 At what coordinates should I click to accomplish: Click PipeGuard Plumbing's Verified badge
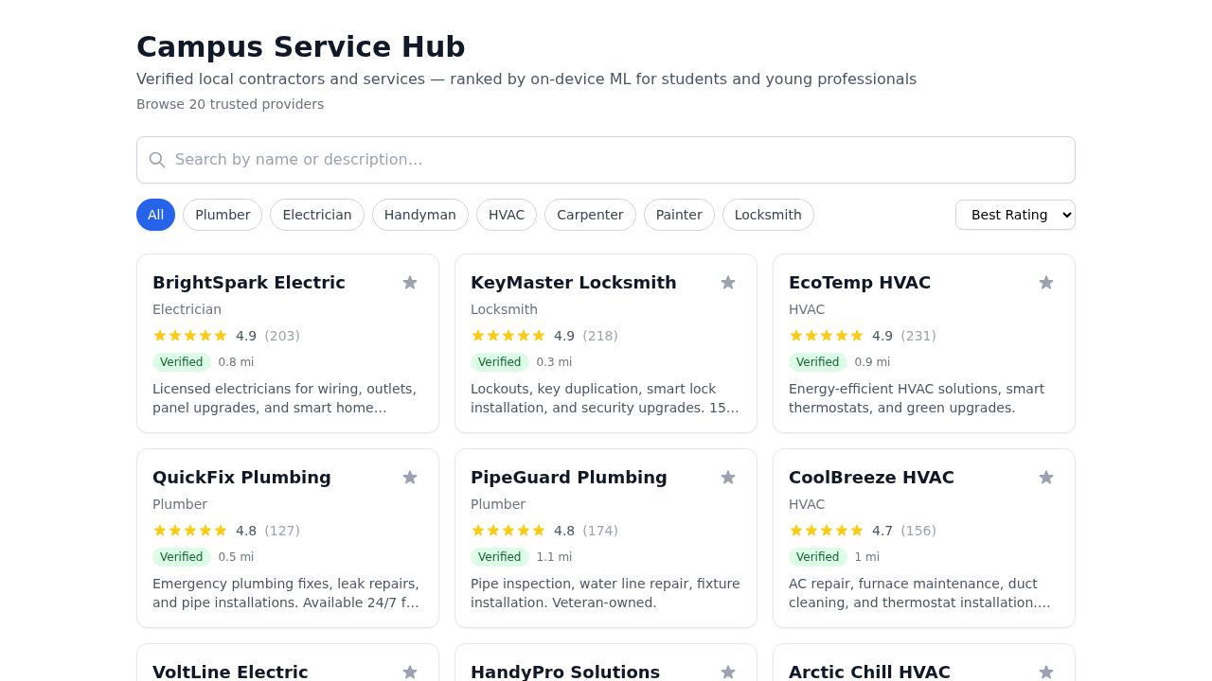[500, 557]
